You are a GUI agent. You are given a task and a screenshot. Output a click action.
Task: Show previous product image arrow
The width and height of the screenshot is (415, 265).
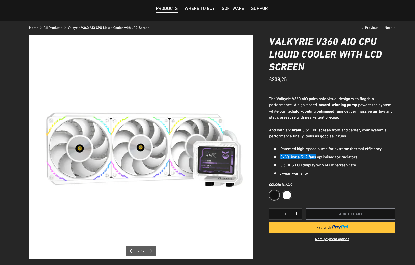(x=131, y=251)
